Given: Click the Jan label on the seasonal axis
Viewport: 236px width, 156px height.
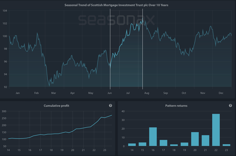Looking at the screenshot, I should click(x=18, y=93).
